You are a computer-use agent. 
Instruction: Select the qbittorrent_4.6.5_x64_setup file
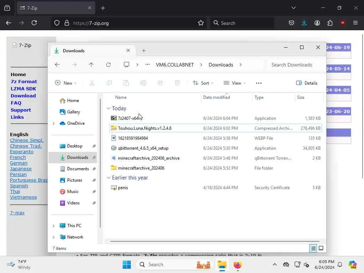pos(215,148)
